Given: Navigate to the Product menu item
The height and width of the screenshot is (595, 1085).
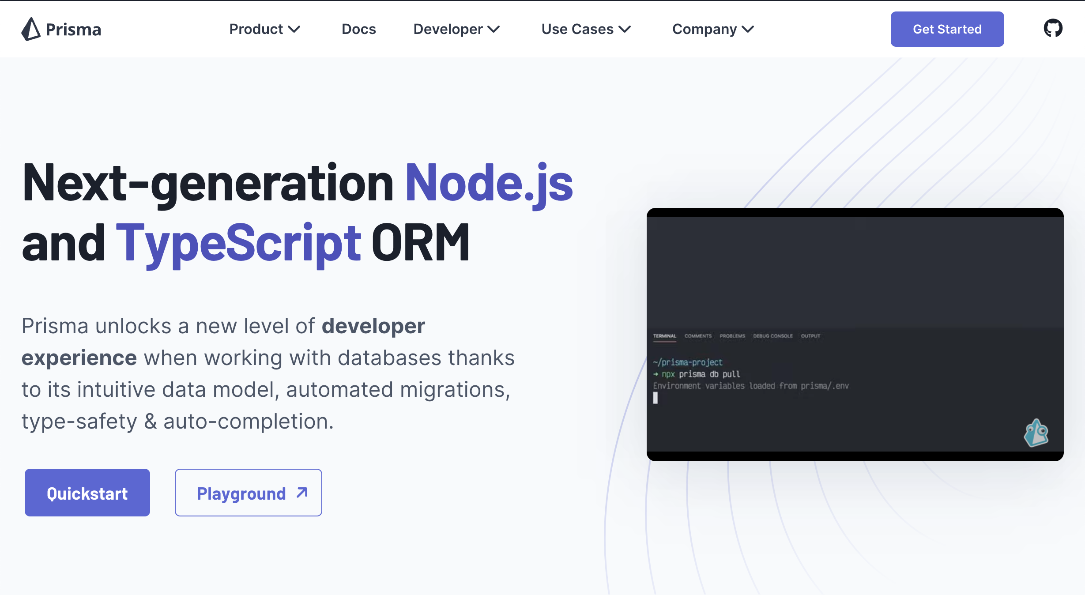Looking at the screenshot, I should (x=263, y=29).
